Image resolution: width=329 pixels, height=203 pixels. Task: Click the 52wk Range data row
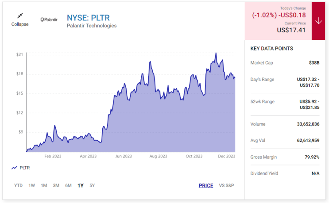pos(285,104)
